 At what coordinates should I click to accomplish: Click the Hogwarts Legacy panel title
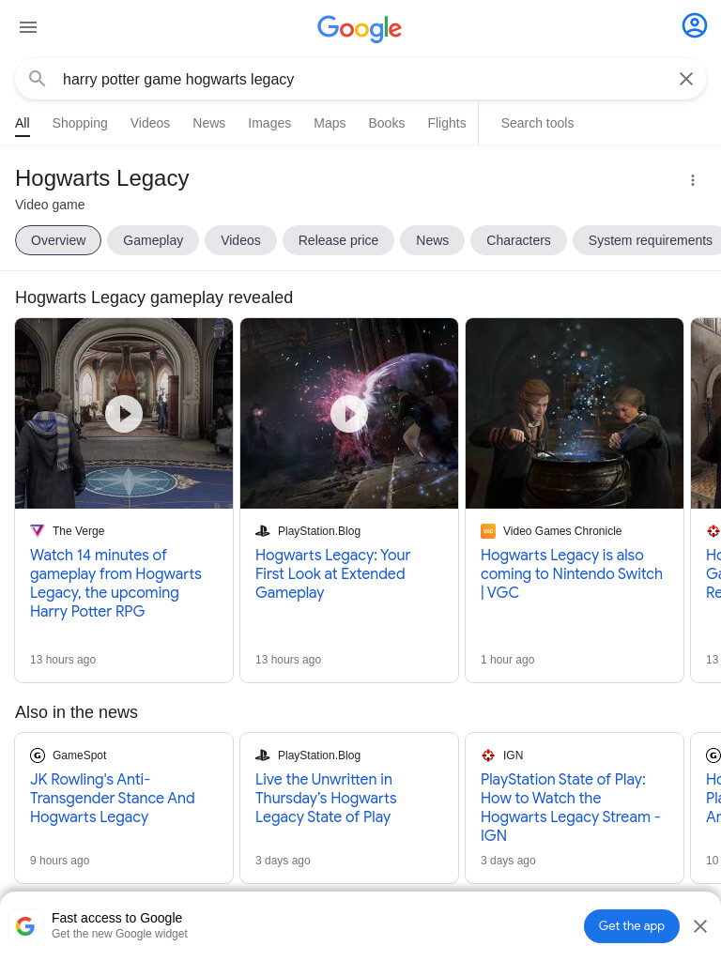pyautogui.click(x=101, y=178)
